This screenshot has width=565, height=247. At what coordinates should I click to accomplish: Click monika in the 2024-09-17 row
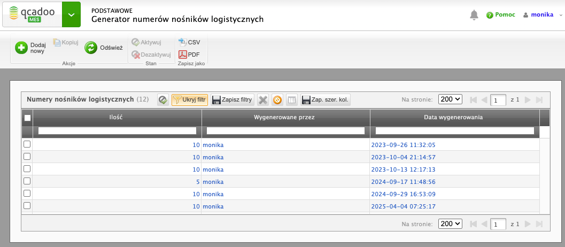click(x=213, y=182)
